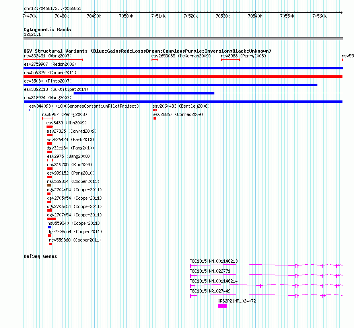The width and height of the screenshot is (354, 328).
Task: Select the esv35030 (Pinto2007) blue bar
Action: click(171, 85)
